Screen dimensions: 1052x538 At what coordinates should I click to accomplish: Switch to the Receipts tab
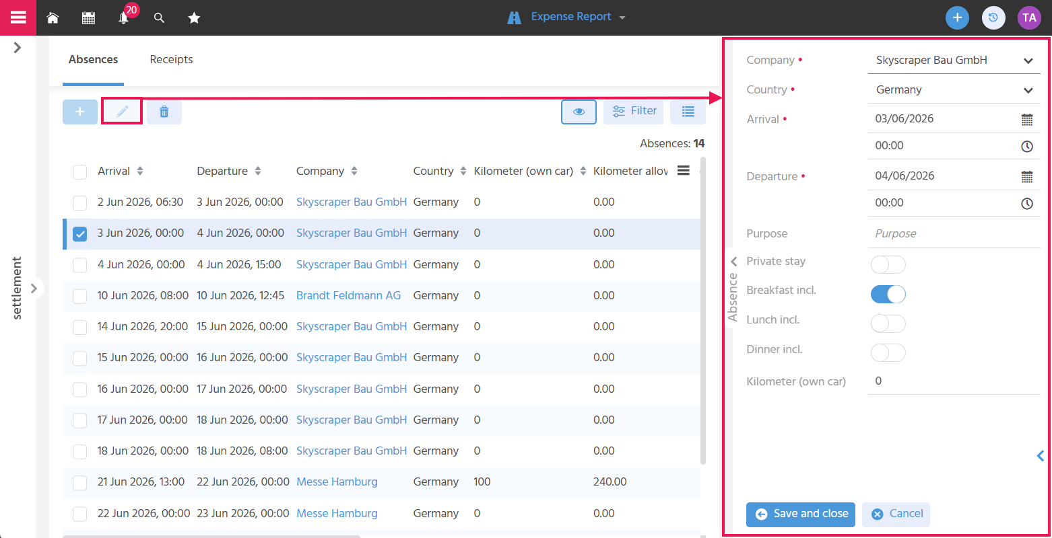tap(171, 60)
